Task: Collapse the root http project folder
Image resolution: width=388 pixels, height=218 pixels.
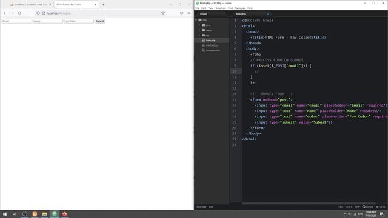Action: point(196,20)
